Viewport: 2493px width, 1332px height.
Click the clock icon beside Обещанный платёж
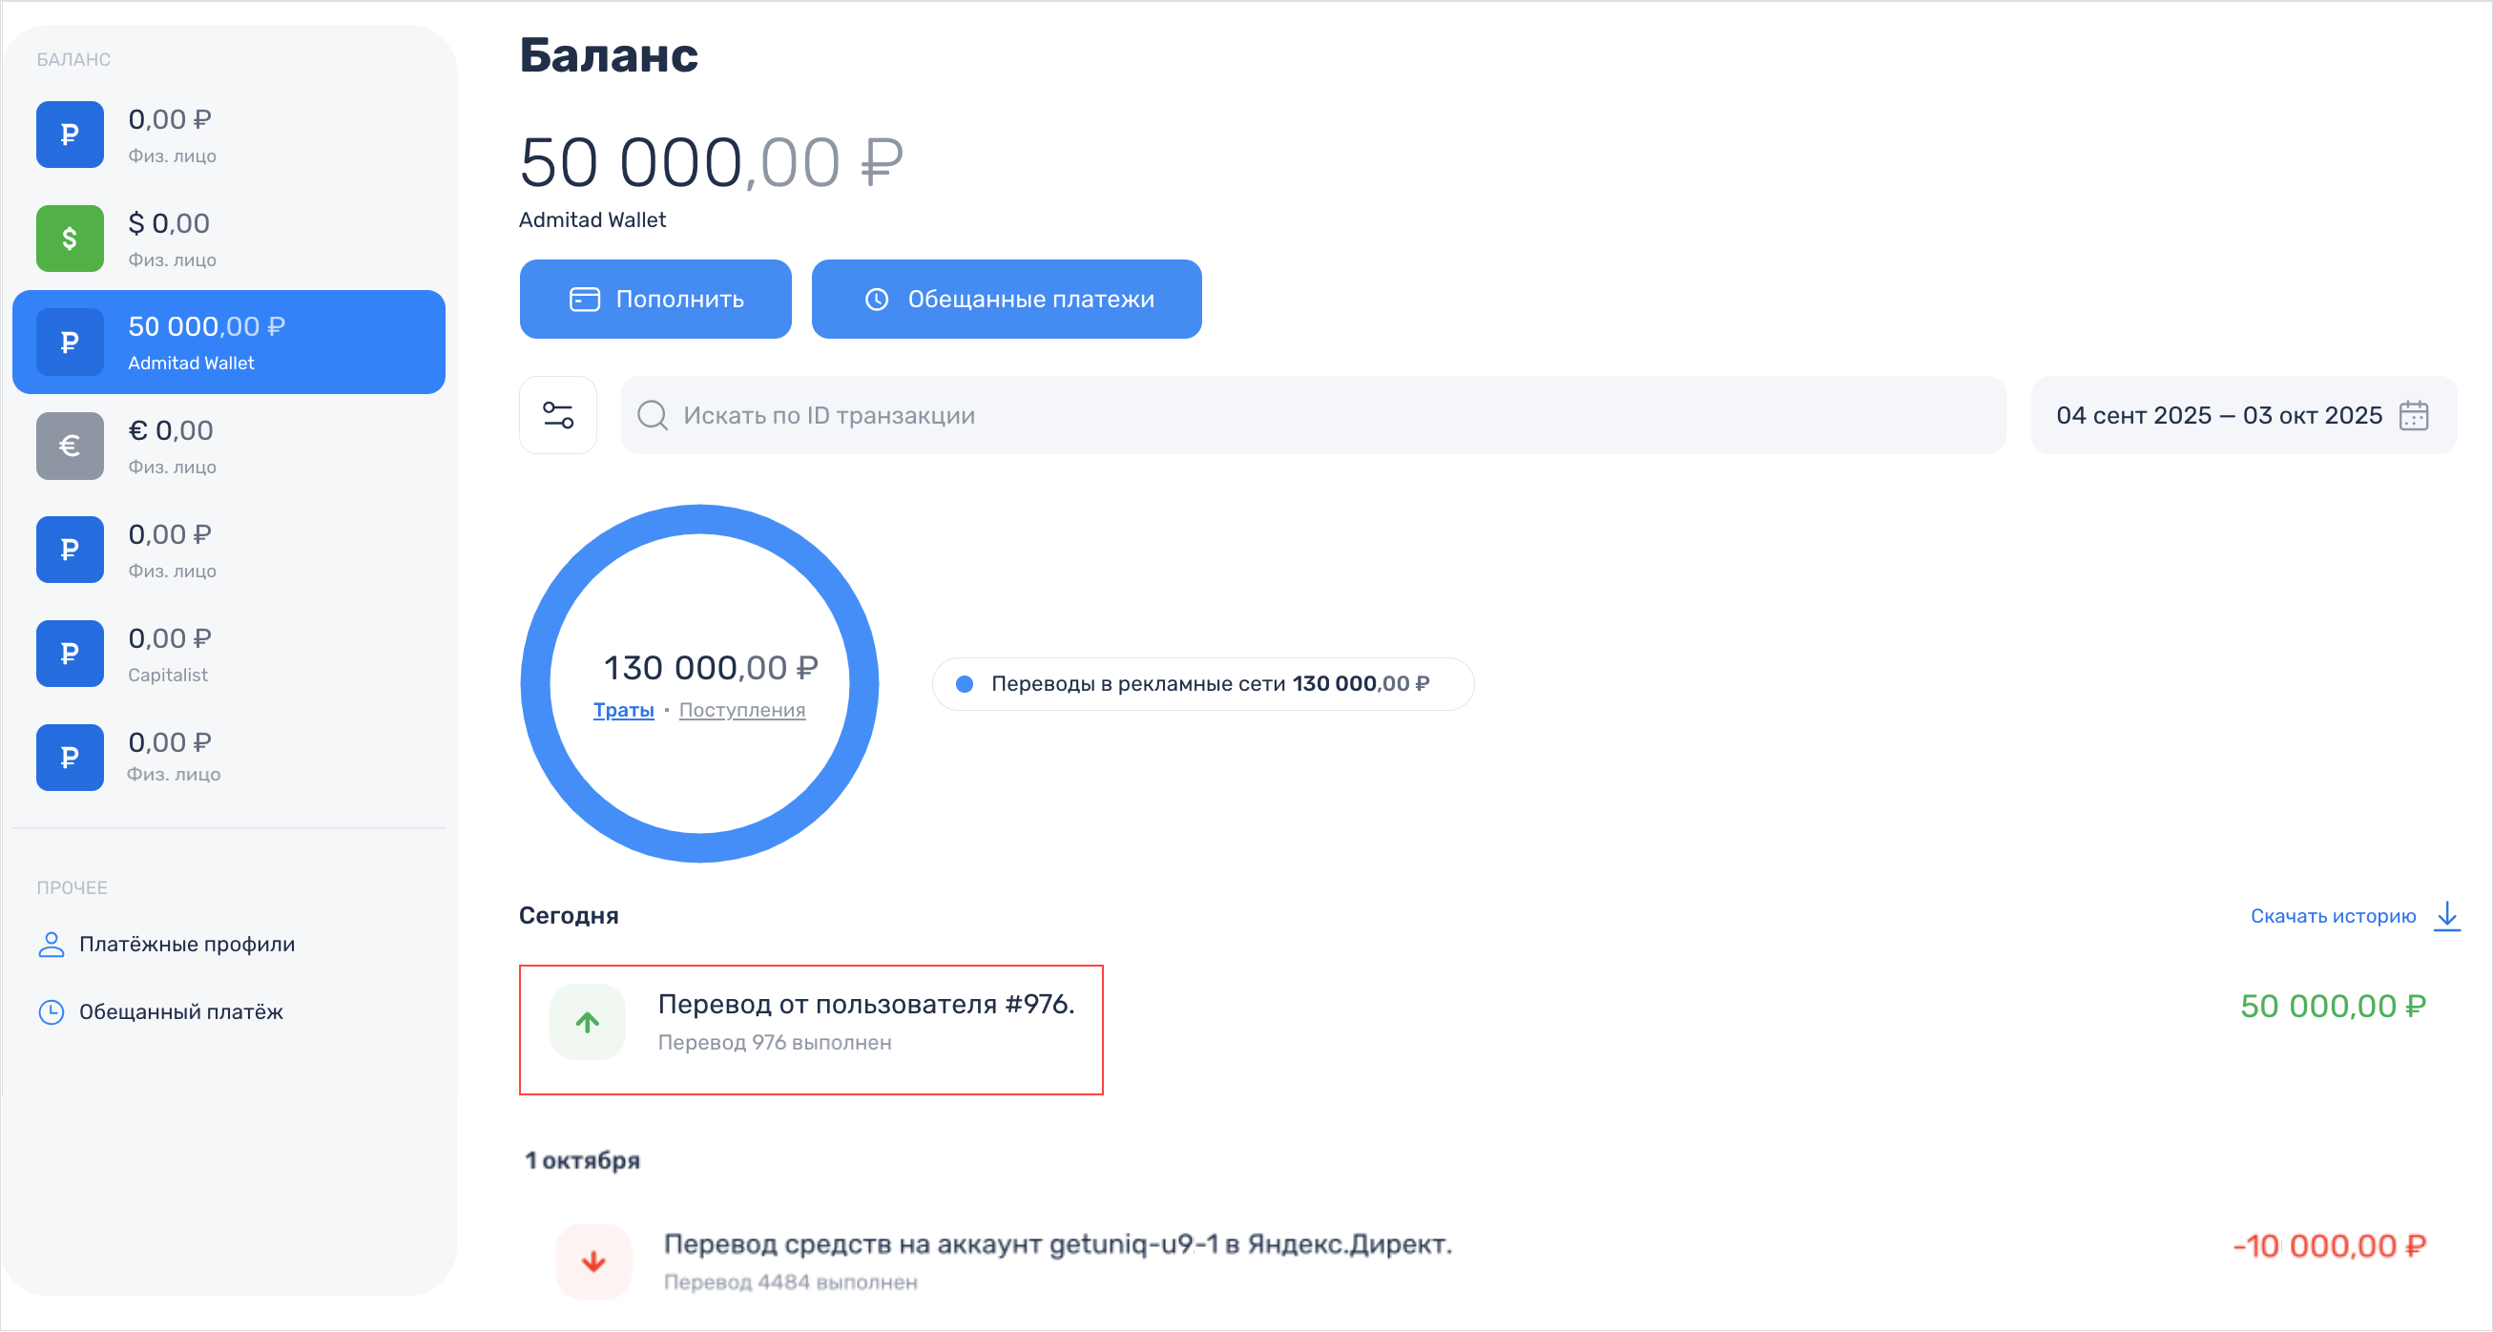click(x=51, y=1012)
